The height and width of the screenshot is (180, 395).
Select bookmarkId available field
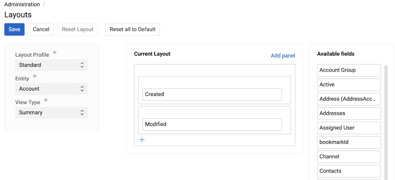pyautogui.click(x=349, y=142)
